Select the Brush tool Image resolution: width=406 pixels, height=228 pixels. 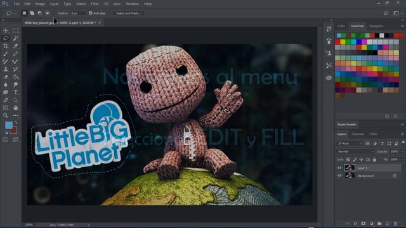[x=6, y=54]
